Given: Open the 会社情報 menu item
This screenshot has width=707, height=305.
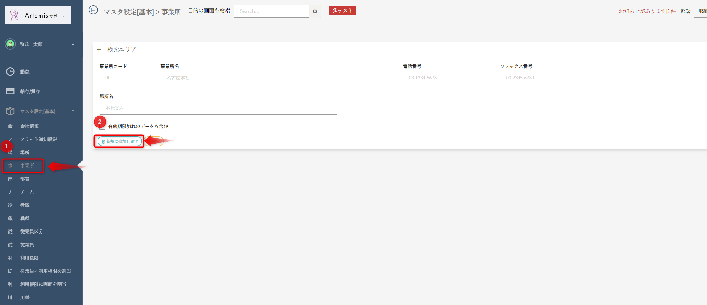Looking at the screenshot, I should click(x=29, y=126).
